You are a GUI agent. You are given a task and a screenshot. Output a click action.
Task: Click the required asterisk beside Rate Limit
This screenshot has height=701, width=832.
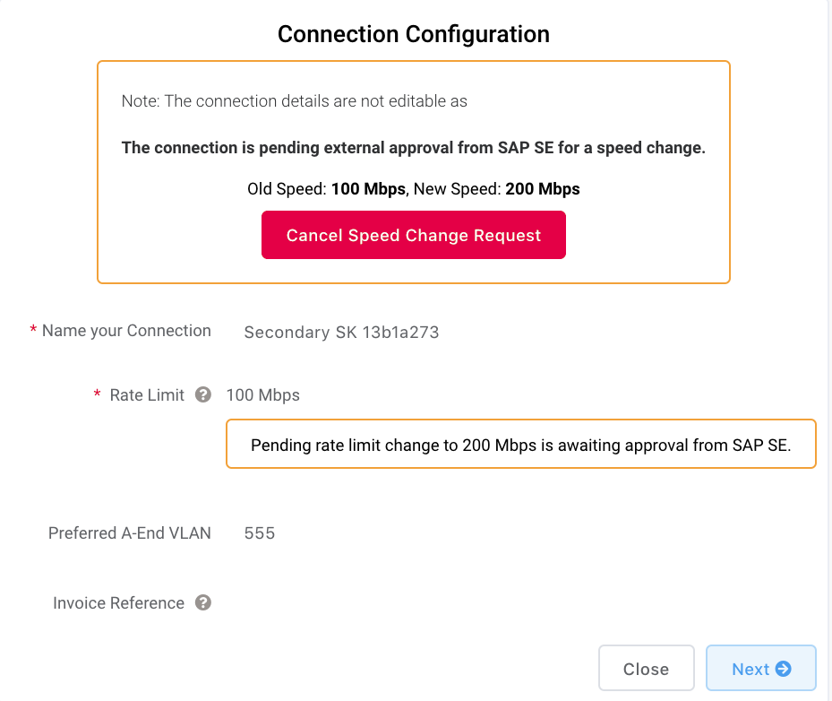(97, 394)
